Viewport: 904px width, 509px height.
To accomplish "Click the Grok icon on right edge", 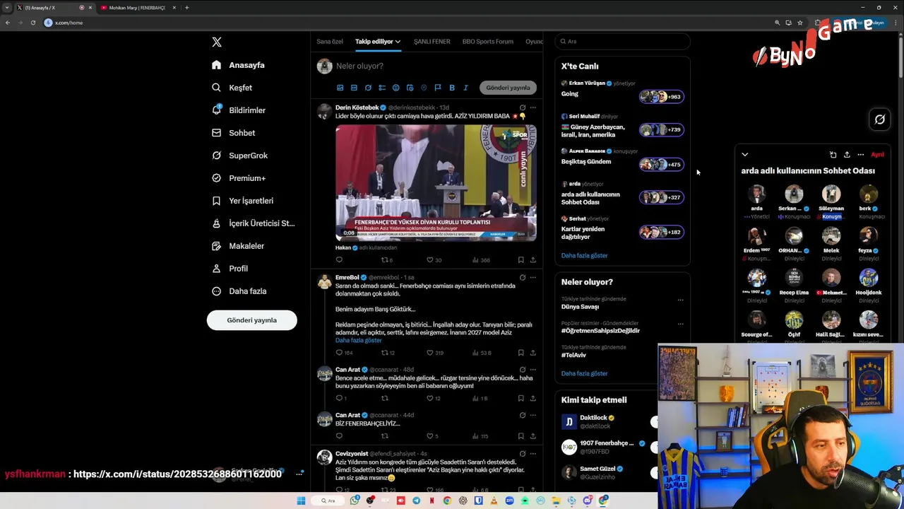I will pyautogui.click(x=879, y=119).
